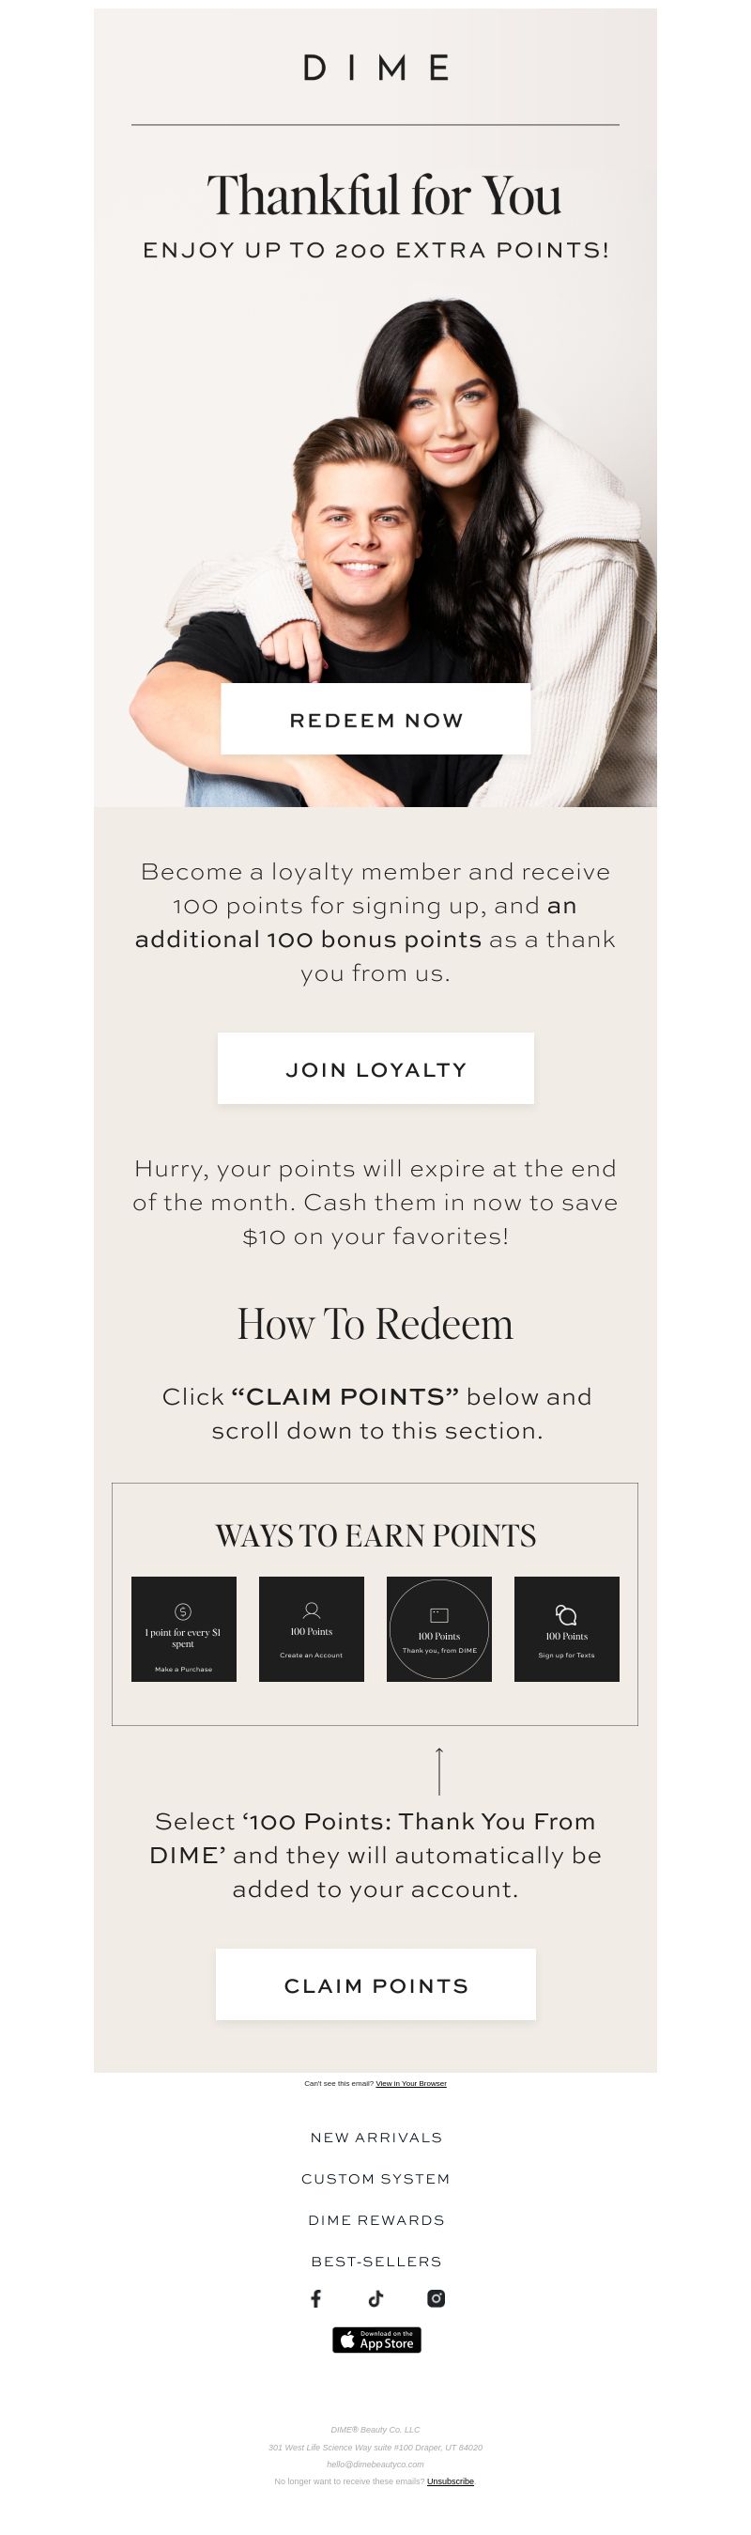The height and width of the screenshot is (2535, 751).
Task: Click the JOIN LOYALTY button
Action: (x=375, y=1068)
